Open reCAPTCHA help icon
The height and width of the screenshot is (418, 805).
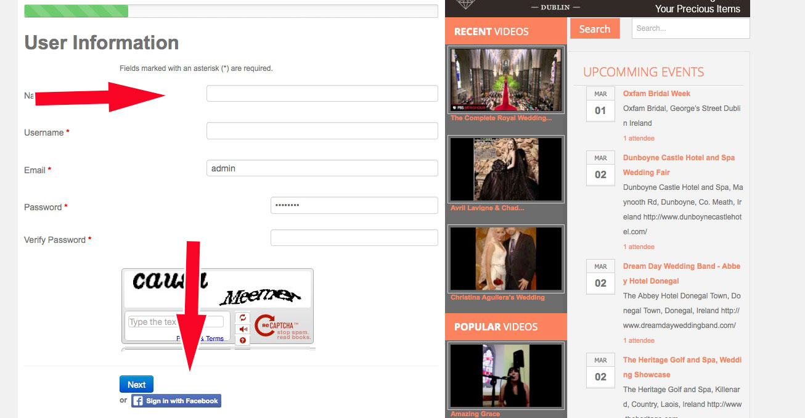coord(243,340)
